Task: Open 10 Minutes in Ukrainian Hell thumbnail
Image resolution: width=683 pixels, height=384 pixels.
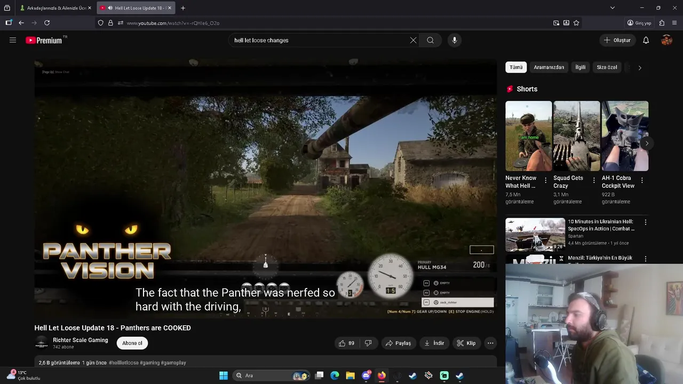Action: coord(535,235)
